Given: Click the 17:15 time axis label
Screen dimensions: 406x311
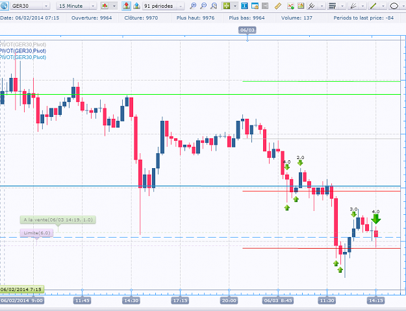Looking at the screenshot, I should [x=180, y=301].
